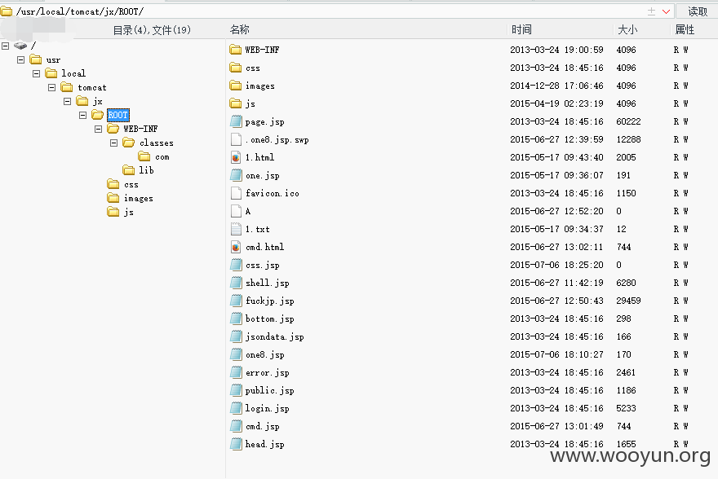Click the js folder icon in file list
718x479 pixels.
(x=235, y=103)
